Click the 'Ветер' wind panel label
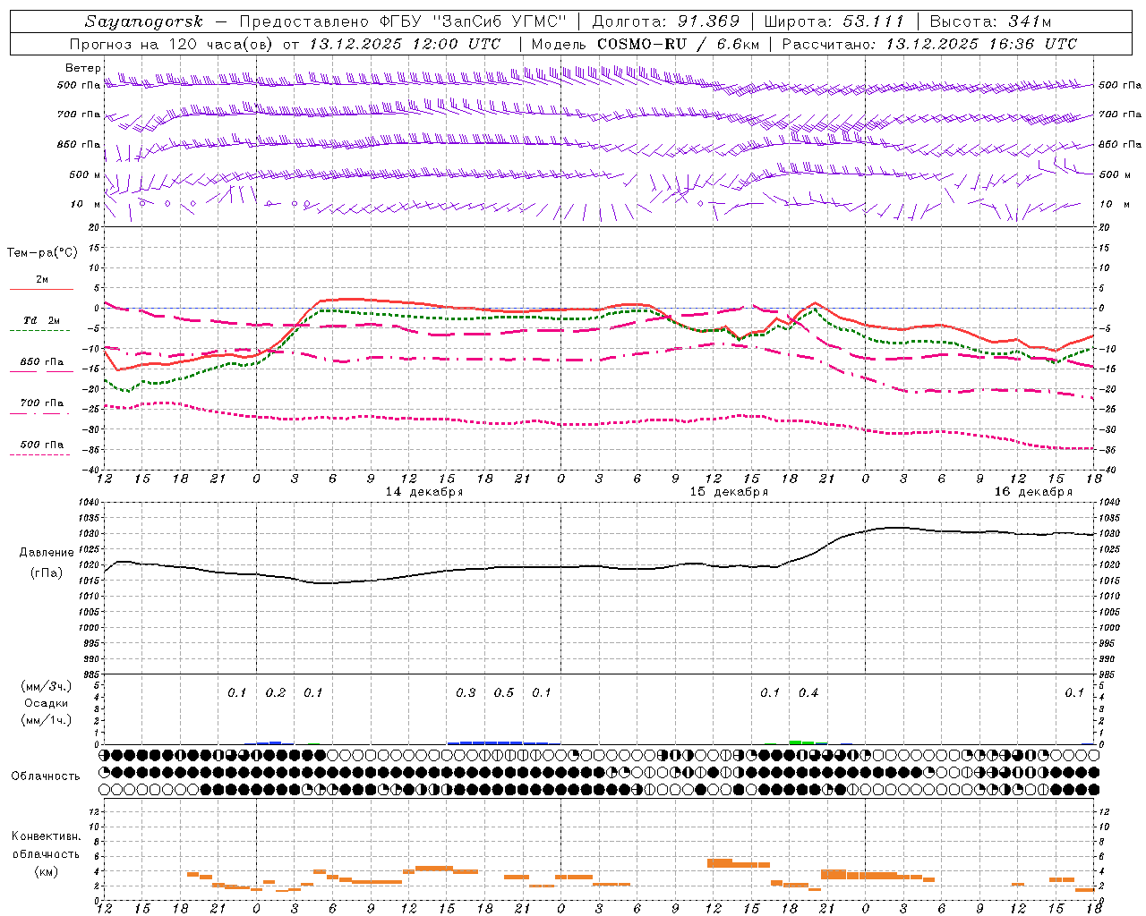The height and width of the screenshot is (916, 1146). tap(83, 68)
